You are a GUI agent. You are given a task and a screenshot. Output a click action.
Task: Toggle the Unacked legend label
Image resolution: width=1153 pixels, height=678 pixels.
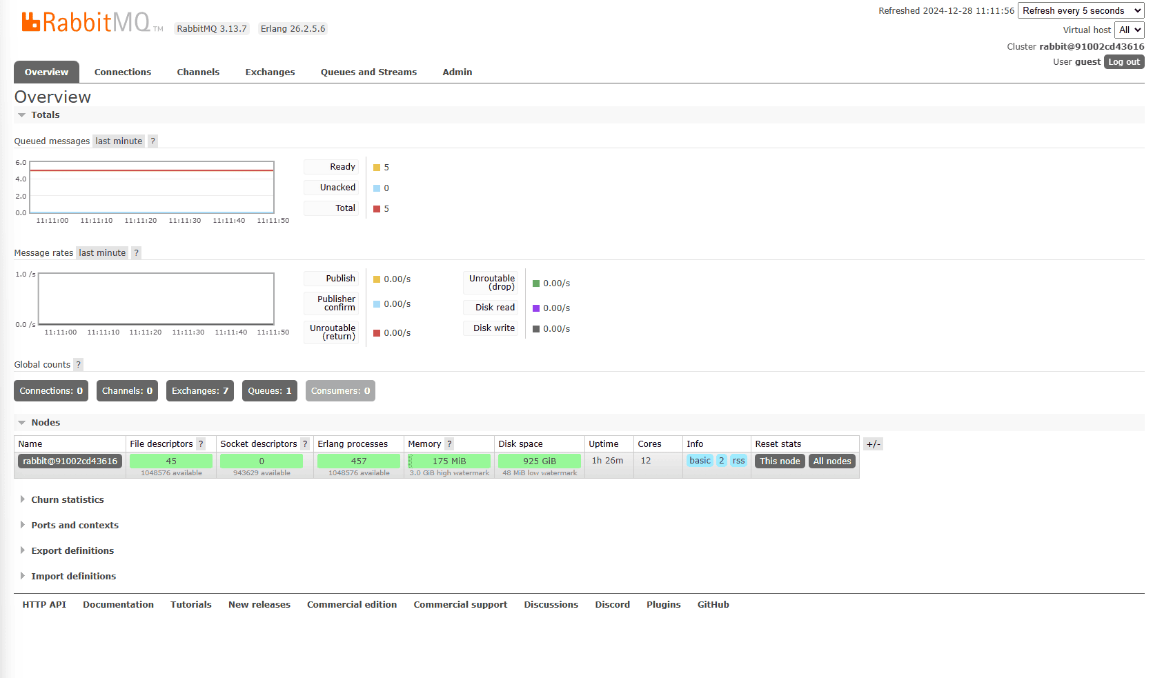click(x=331, y=187)
